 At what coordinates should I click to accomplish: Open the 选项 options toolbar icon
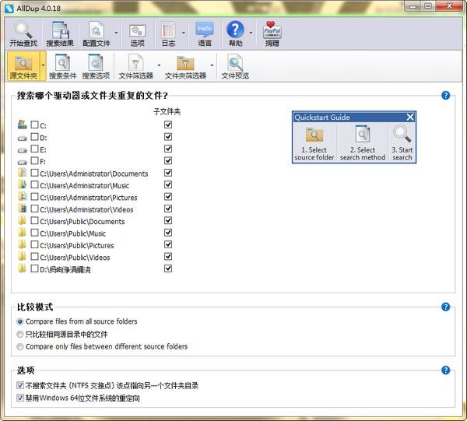138,34
